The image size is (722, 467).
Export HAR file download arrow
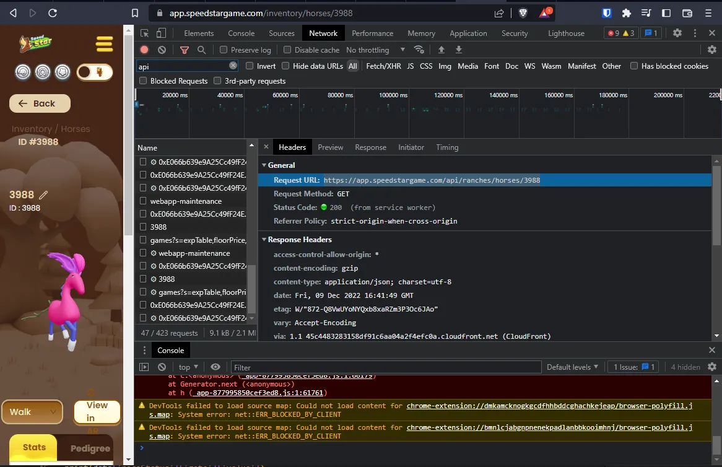coord(459,50)
